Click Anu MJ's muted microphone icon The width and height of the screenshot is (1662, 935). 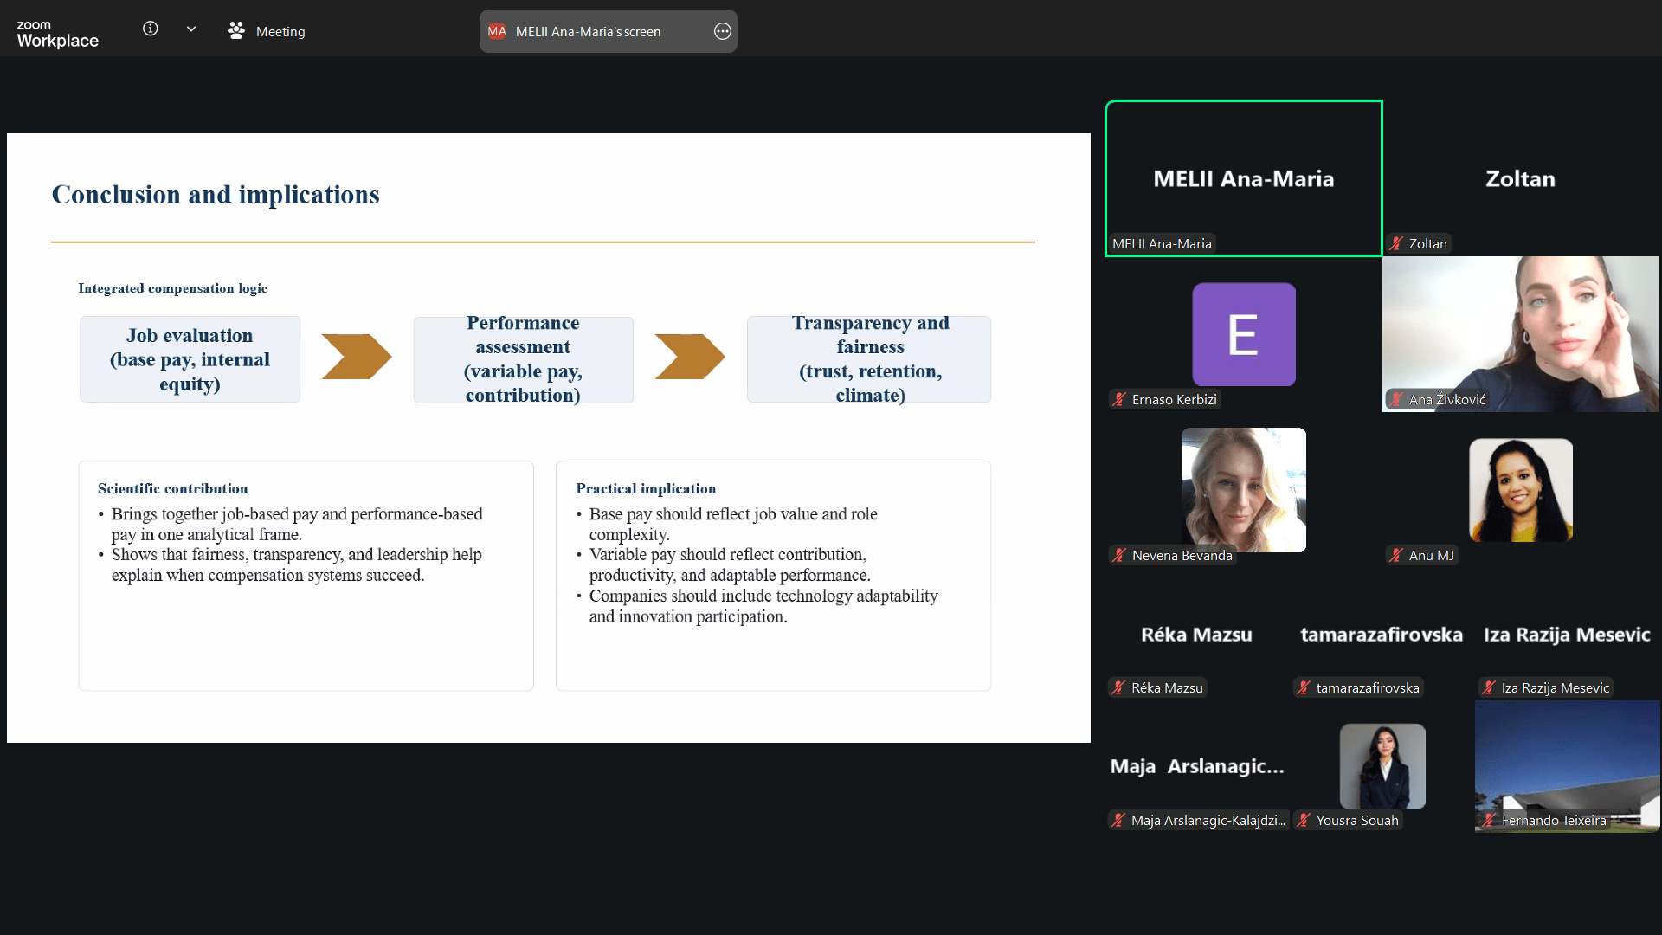[1396, 556]
